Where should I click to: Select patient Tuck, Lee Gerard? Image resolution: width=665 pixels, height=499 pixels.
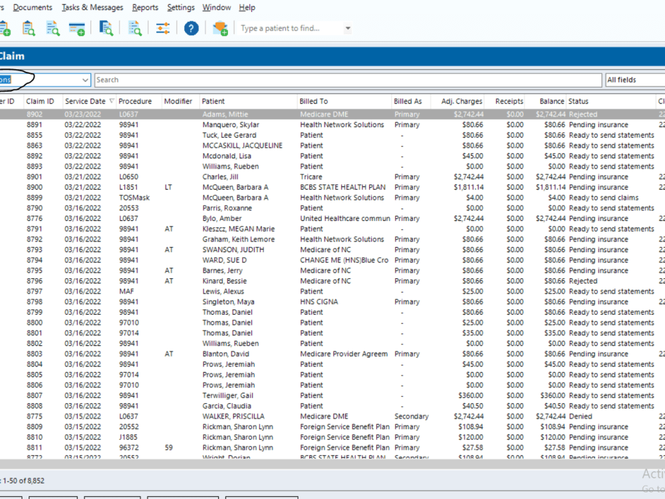(x=229, y=135)
